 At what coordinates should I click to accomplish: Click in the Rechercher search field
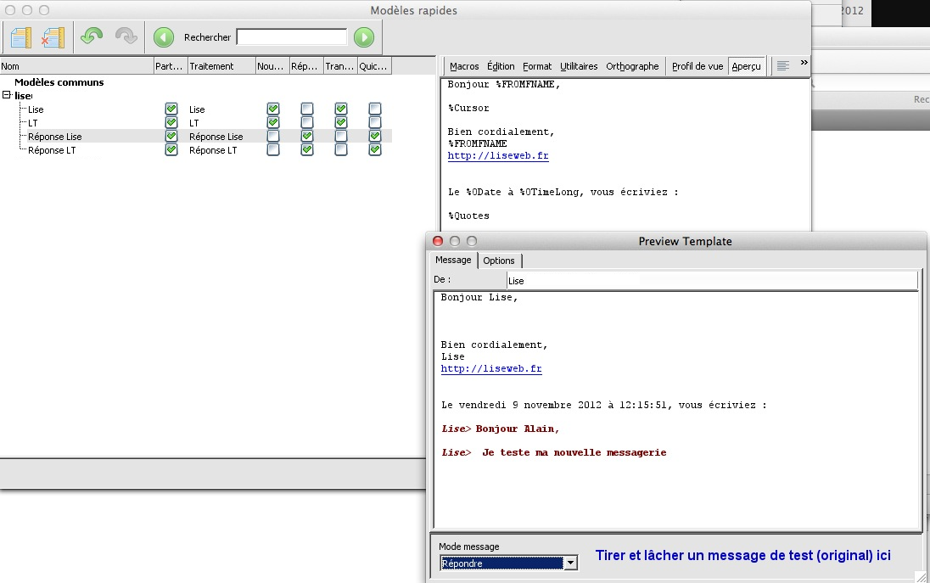(291, 37)
